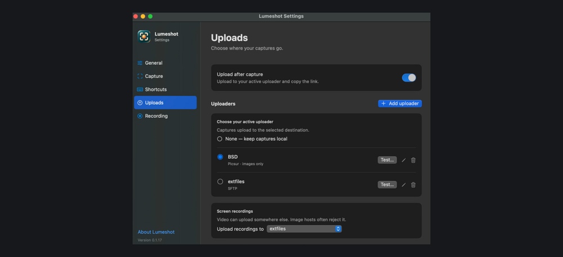Screen dimensions: 563x257
Task: Click the Screen recordings section label
Action: (x=235, y=211)
